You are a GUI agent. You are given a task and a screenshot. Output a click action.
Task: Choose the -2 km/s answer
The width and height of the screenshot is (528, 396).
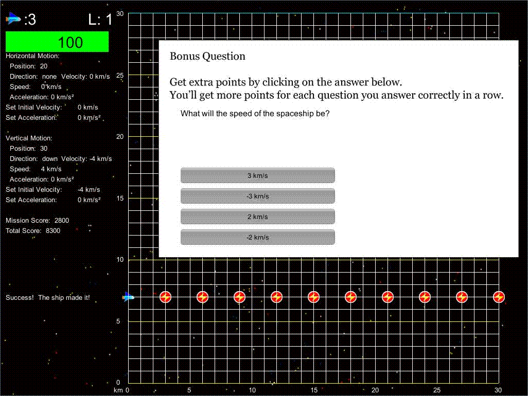click(258, 237)
